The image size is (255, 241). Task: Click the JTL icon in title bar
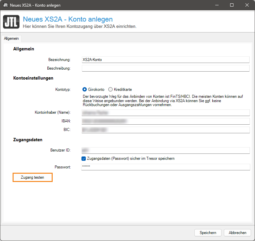click(x=6, y=5)
